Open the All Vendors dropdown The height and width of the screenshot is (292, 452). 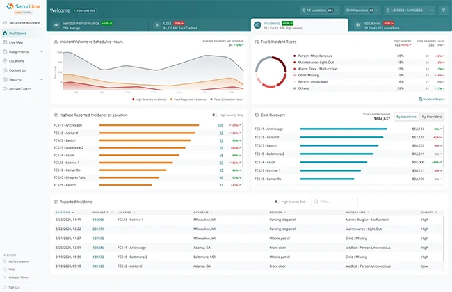click(362, 10)
